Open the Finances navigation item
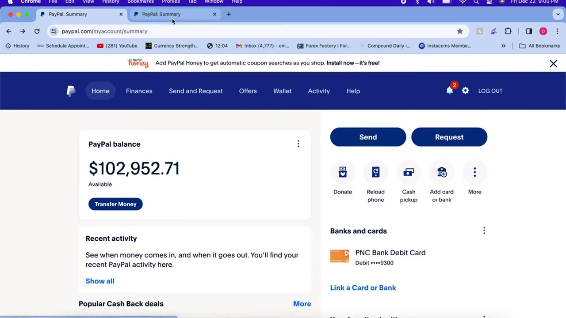The image size is (566, 318). pyautogui.click(x=139, y=91)
